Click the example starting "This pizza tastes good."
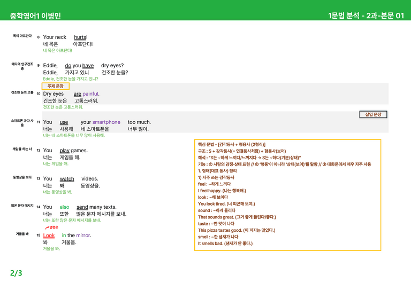 pos(237,230)
